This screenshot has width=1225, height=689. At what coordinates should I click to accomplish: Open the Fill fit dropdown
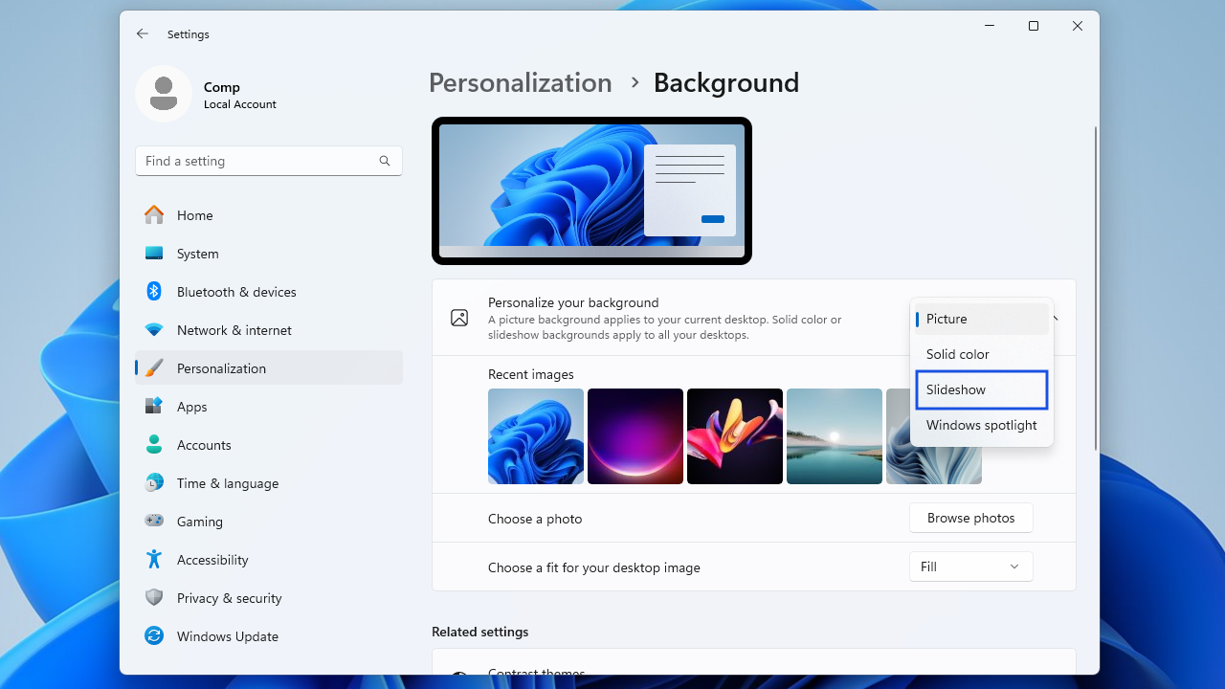(970, 567)
